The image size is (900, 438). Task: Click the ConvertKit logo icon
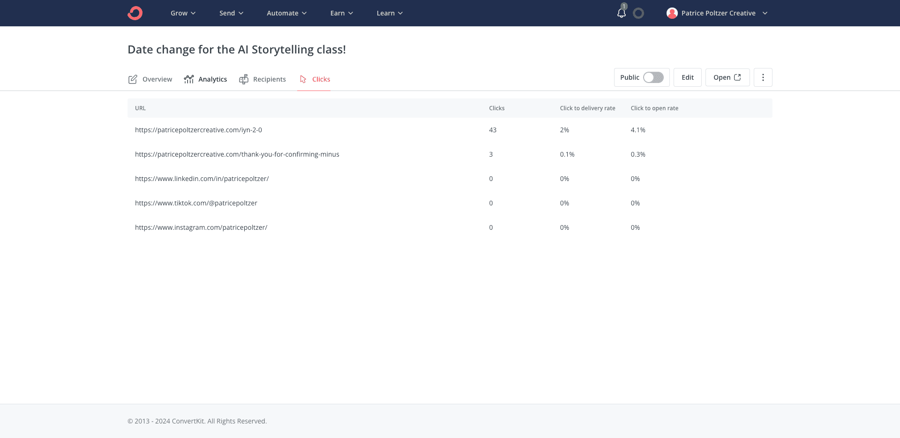pyautogui.click(x=135, y=13)
